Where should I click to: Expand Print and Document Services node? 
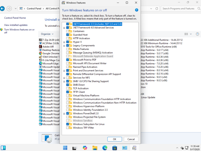64,71
